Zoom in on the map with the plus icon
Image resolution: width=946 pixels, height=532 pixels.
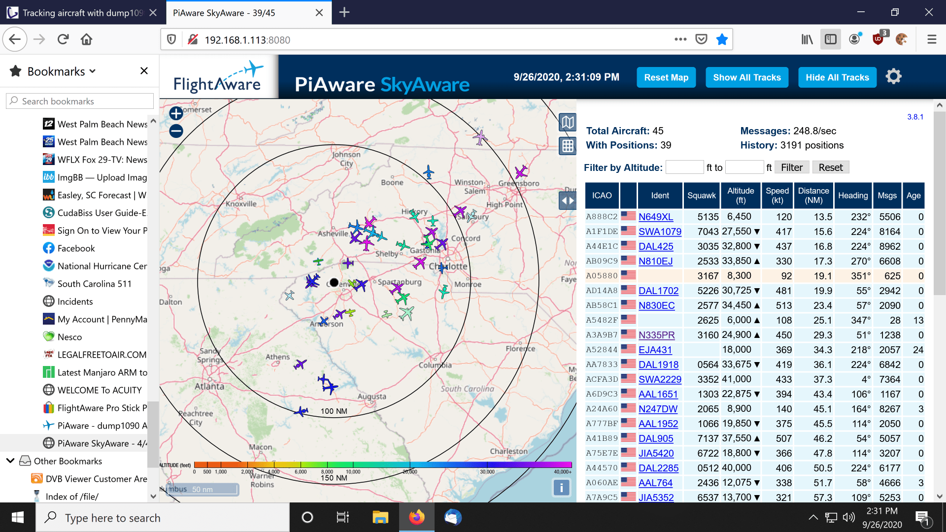[x=176, y=113]
